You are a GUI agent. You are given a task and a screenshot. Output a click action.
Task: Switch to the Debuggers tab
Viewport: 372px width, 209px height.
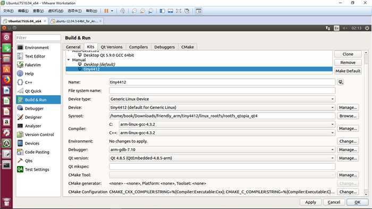pyautogui.click(x=164, y=47)
